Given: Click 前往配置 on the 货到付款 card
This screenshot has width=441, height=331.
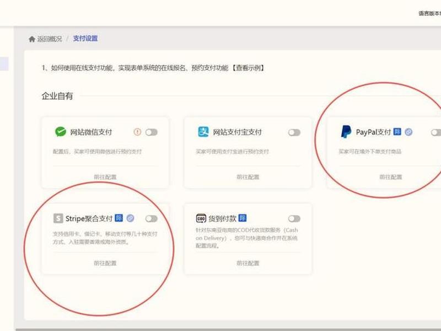Looking at the screenshot, I should [x=248, y=263].
